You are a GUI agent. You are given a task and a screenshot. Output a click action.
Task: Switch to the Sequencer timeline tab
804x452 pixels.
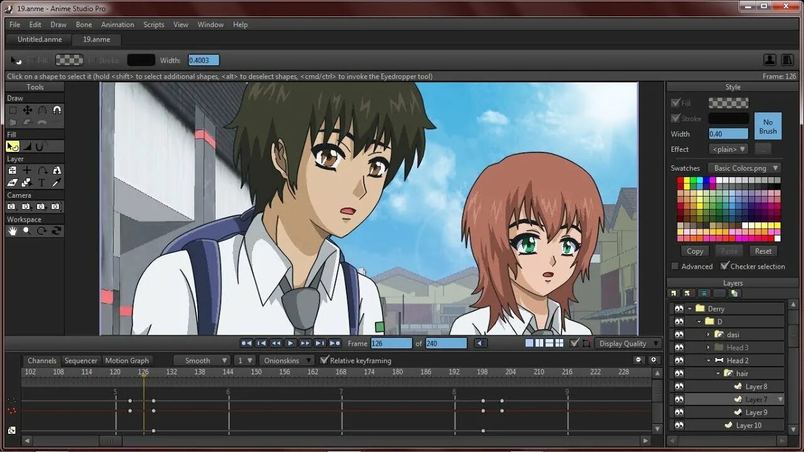[81, 360]
